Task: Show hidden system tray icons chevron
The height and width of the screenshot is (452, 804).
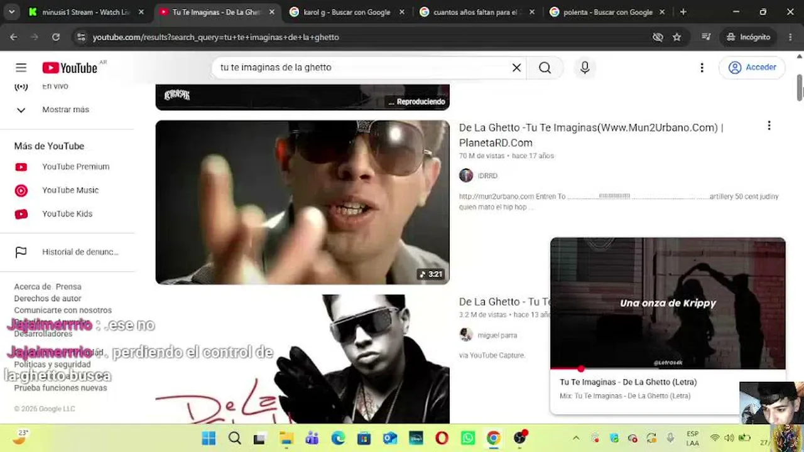Action: (576, 438)
